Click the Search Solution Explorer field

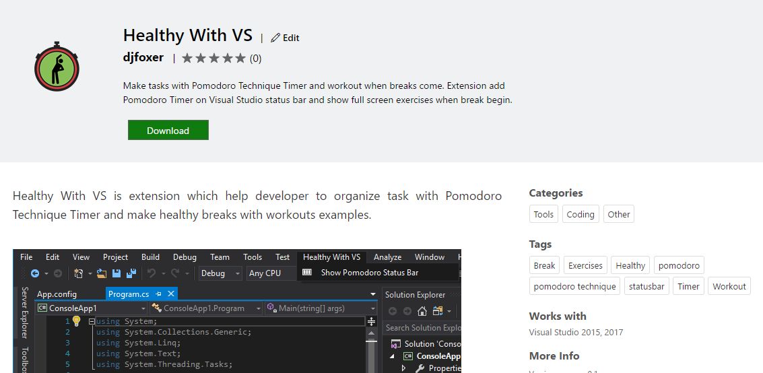[x=422, y=328]
